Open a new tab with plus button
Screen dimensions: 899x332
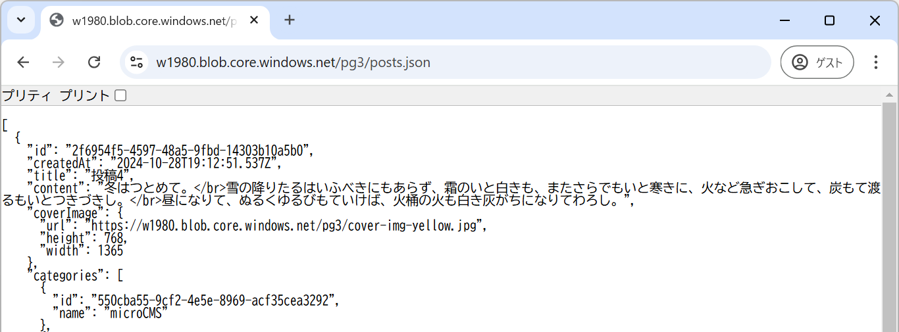coord(290,20)
